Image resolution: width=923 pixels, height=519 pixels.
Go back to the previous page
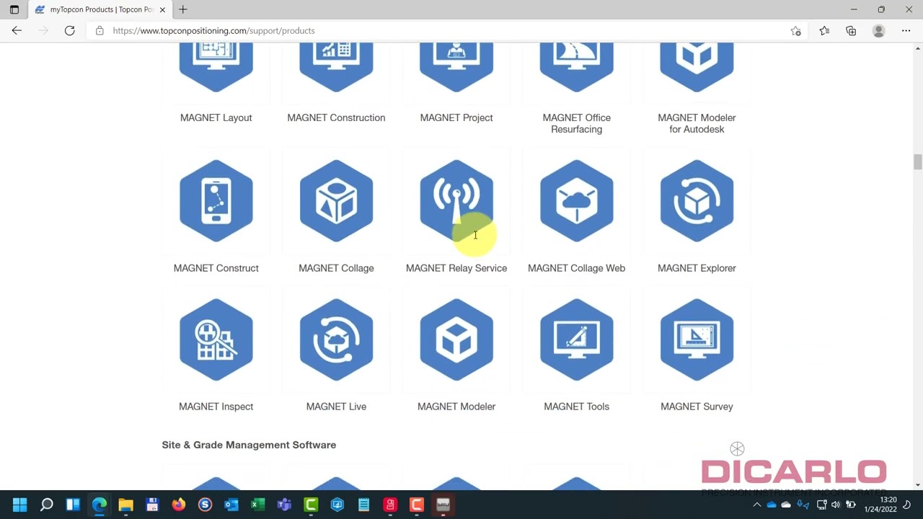[x=17, y=31]
